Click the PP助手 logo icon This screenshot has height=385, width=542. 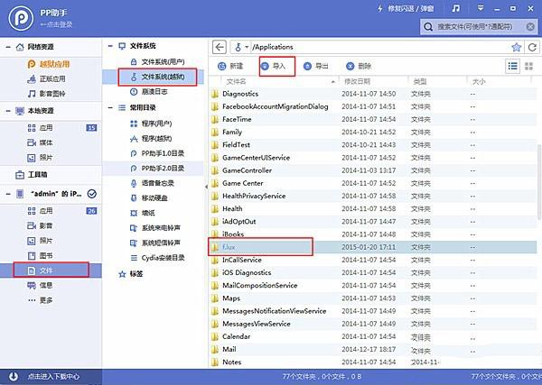click(x=21, y=18)
